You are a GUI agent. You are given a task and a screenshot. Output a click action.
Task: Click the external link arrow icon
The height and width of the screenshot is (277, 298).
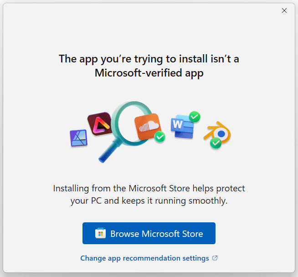coord(215,258)
